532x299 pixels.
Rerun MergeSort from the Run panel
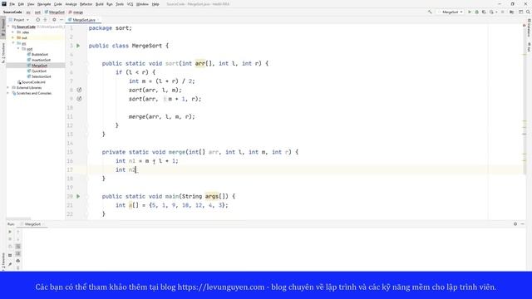(x=10, y=232)
